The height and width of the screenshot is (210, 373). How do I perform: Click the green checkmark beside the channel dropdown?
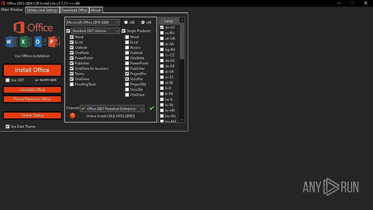click(152, 108)
